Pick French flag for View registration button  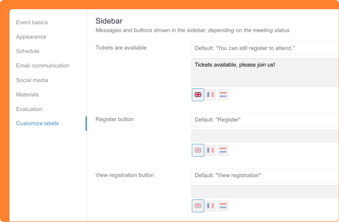pyautogui.click(x=211, y=206)
